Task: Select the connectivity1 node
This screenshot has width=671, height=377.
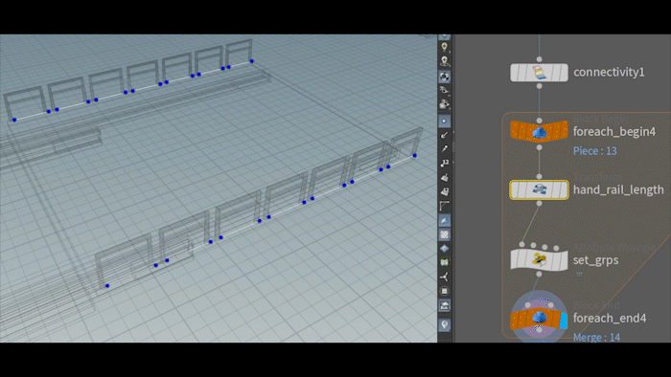Action: [x=539, y=73]
